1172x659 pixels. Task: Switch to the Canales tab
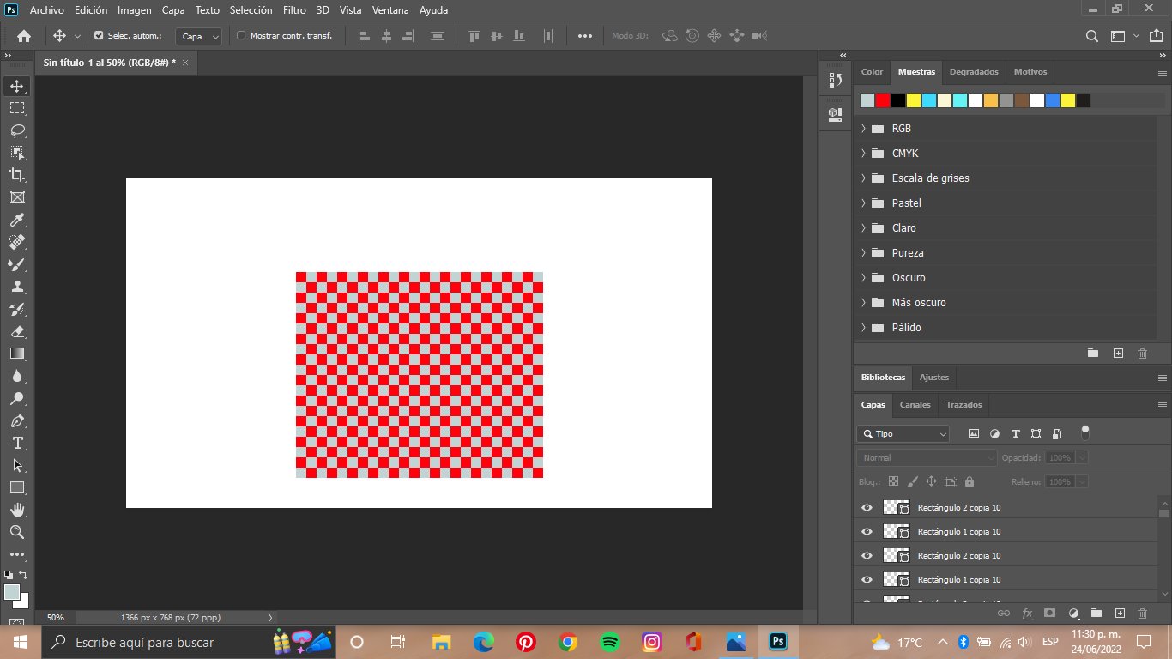(915, 404)
